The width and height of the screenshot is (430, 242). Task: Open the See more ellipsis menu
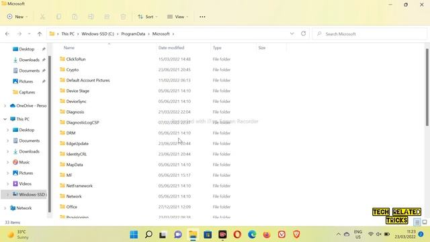tap(202, 17)
